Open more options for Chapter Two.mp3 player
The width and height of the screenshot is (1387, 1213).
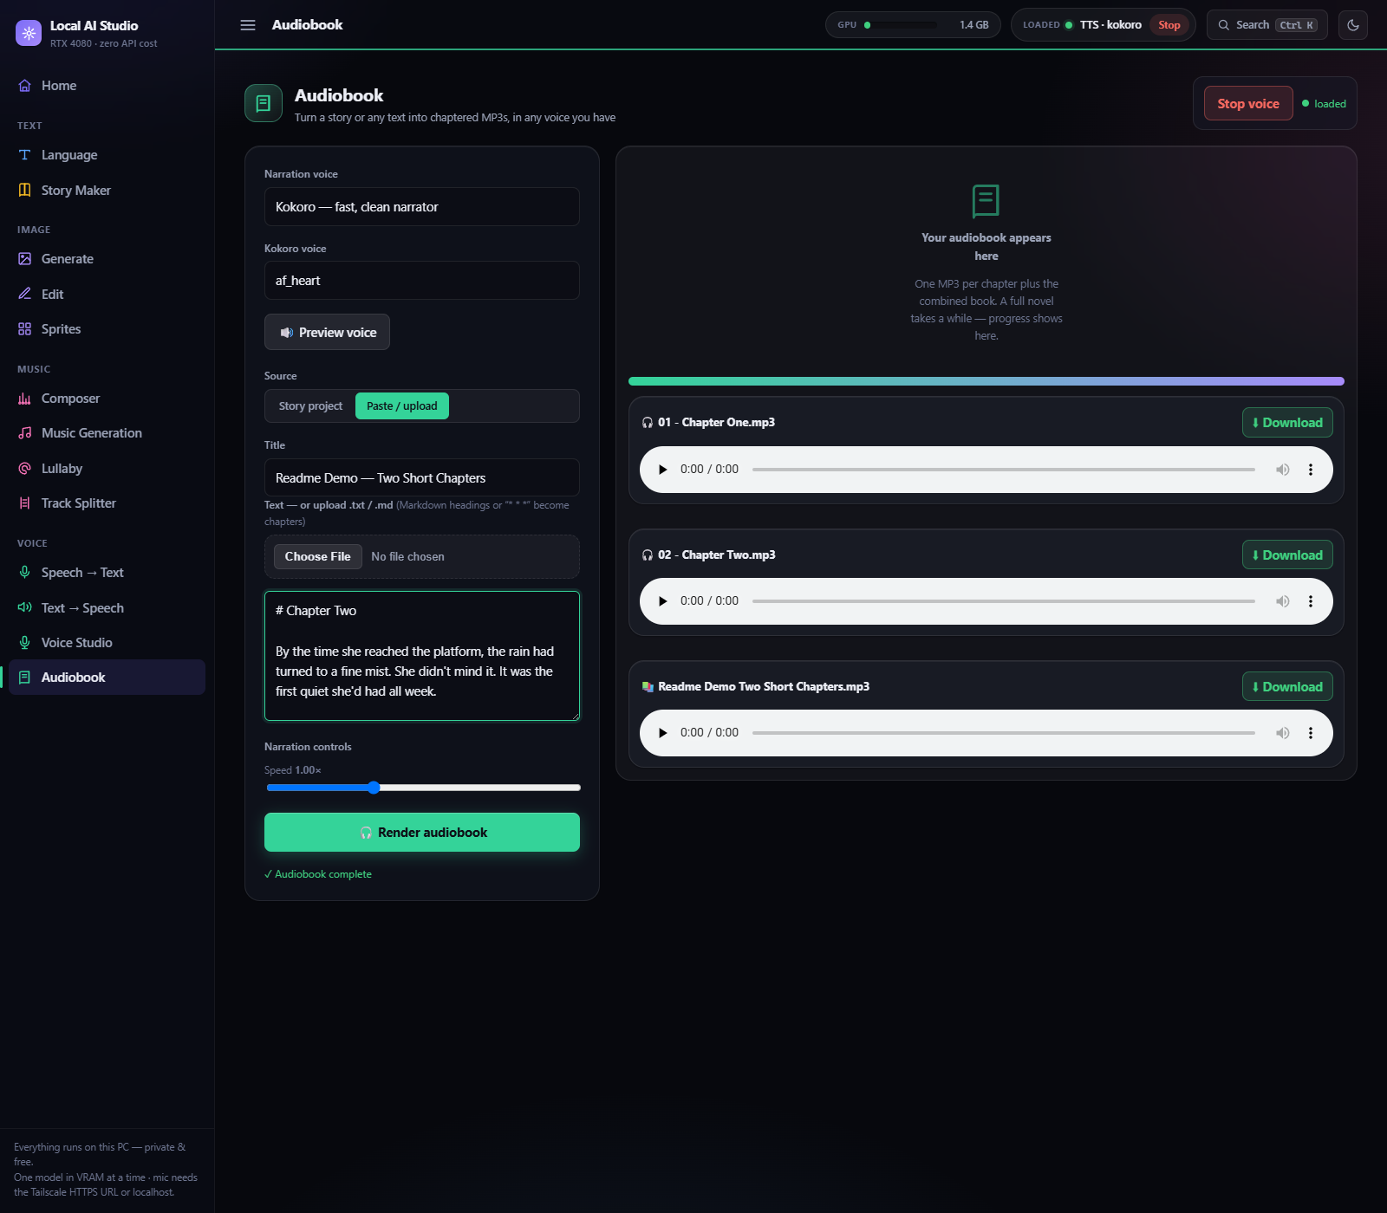(x=1311, y=601)
